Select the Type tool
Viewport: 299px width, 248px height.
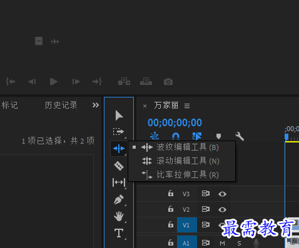click(119, 233)
